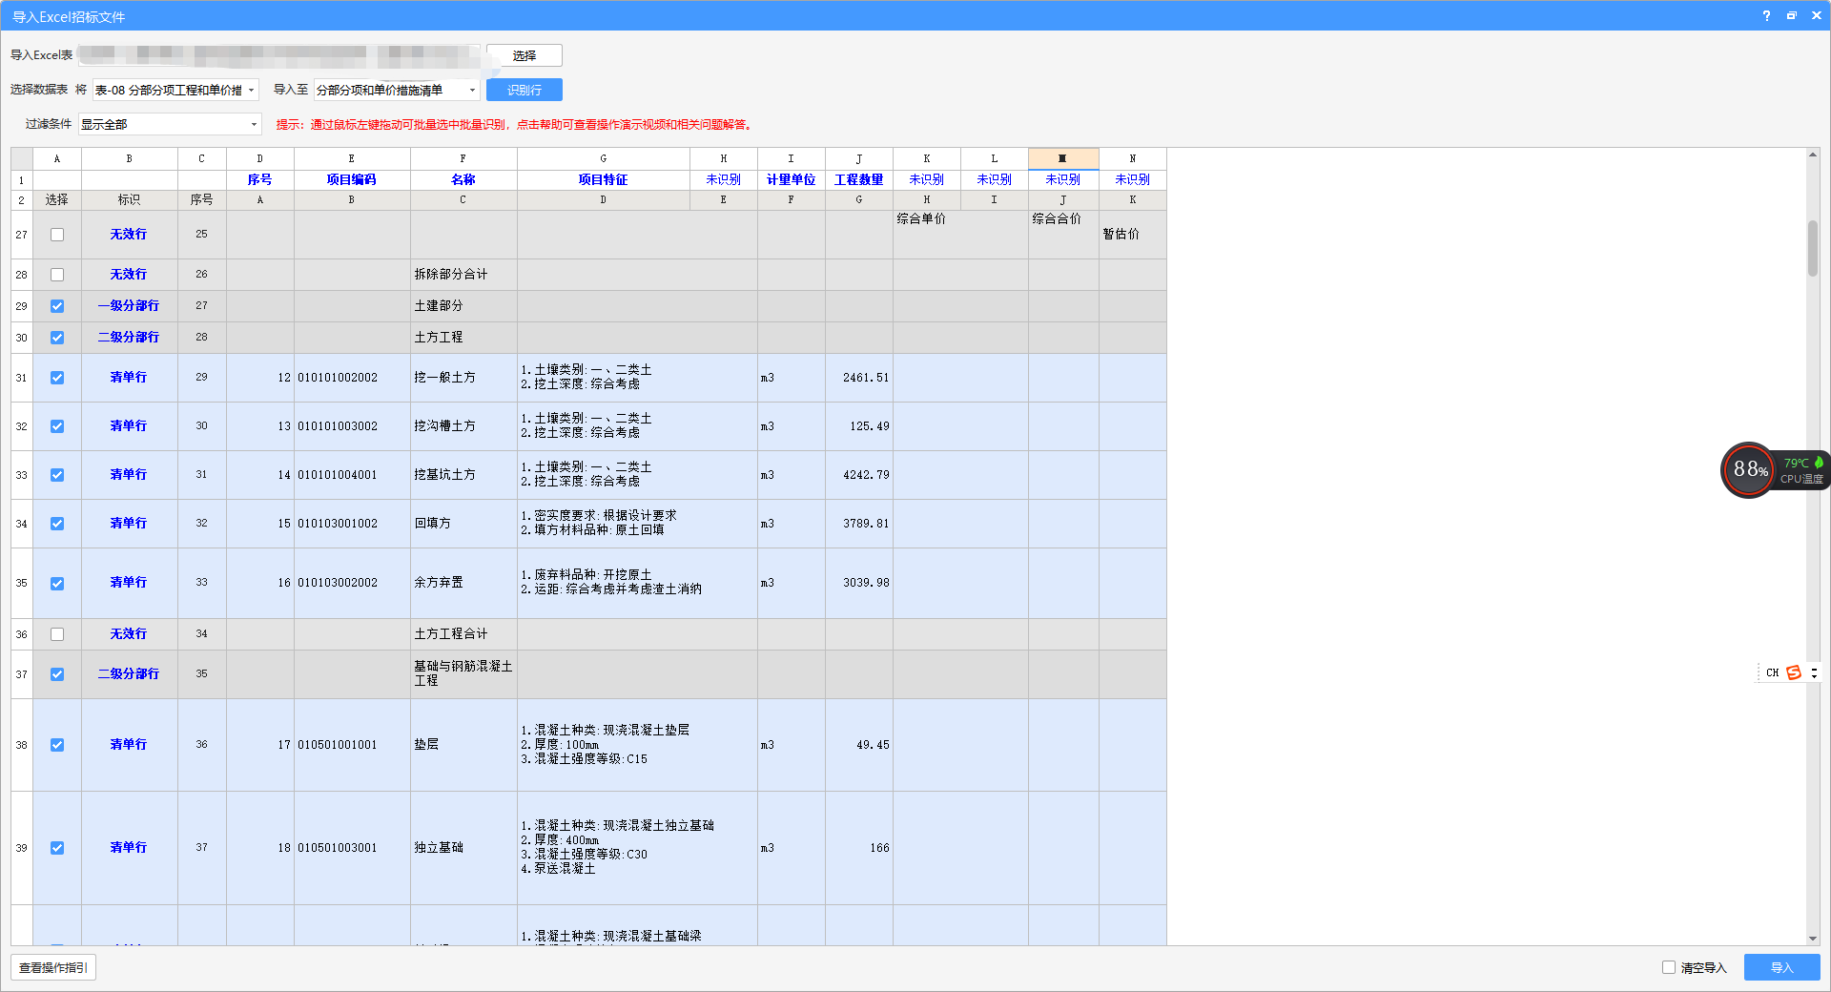
Task: Toggle checkbox for 拆除部分合计 row
Action: 57,275
